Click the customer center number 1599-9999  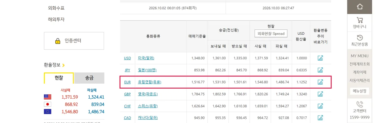click(x=360, y=118)
